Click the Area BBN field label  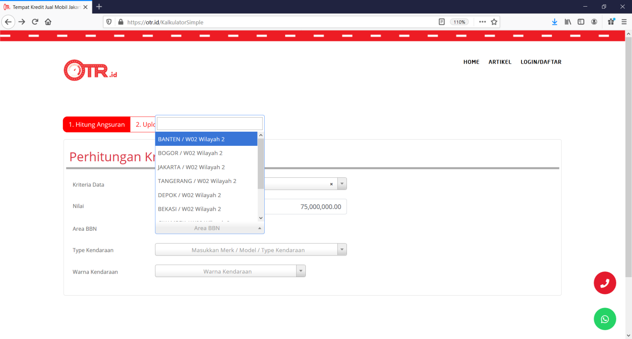pos(84,229)
